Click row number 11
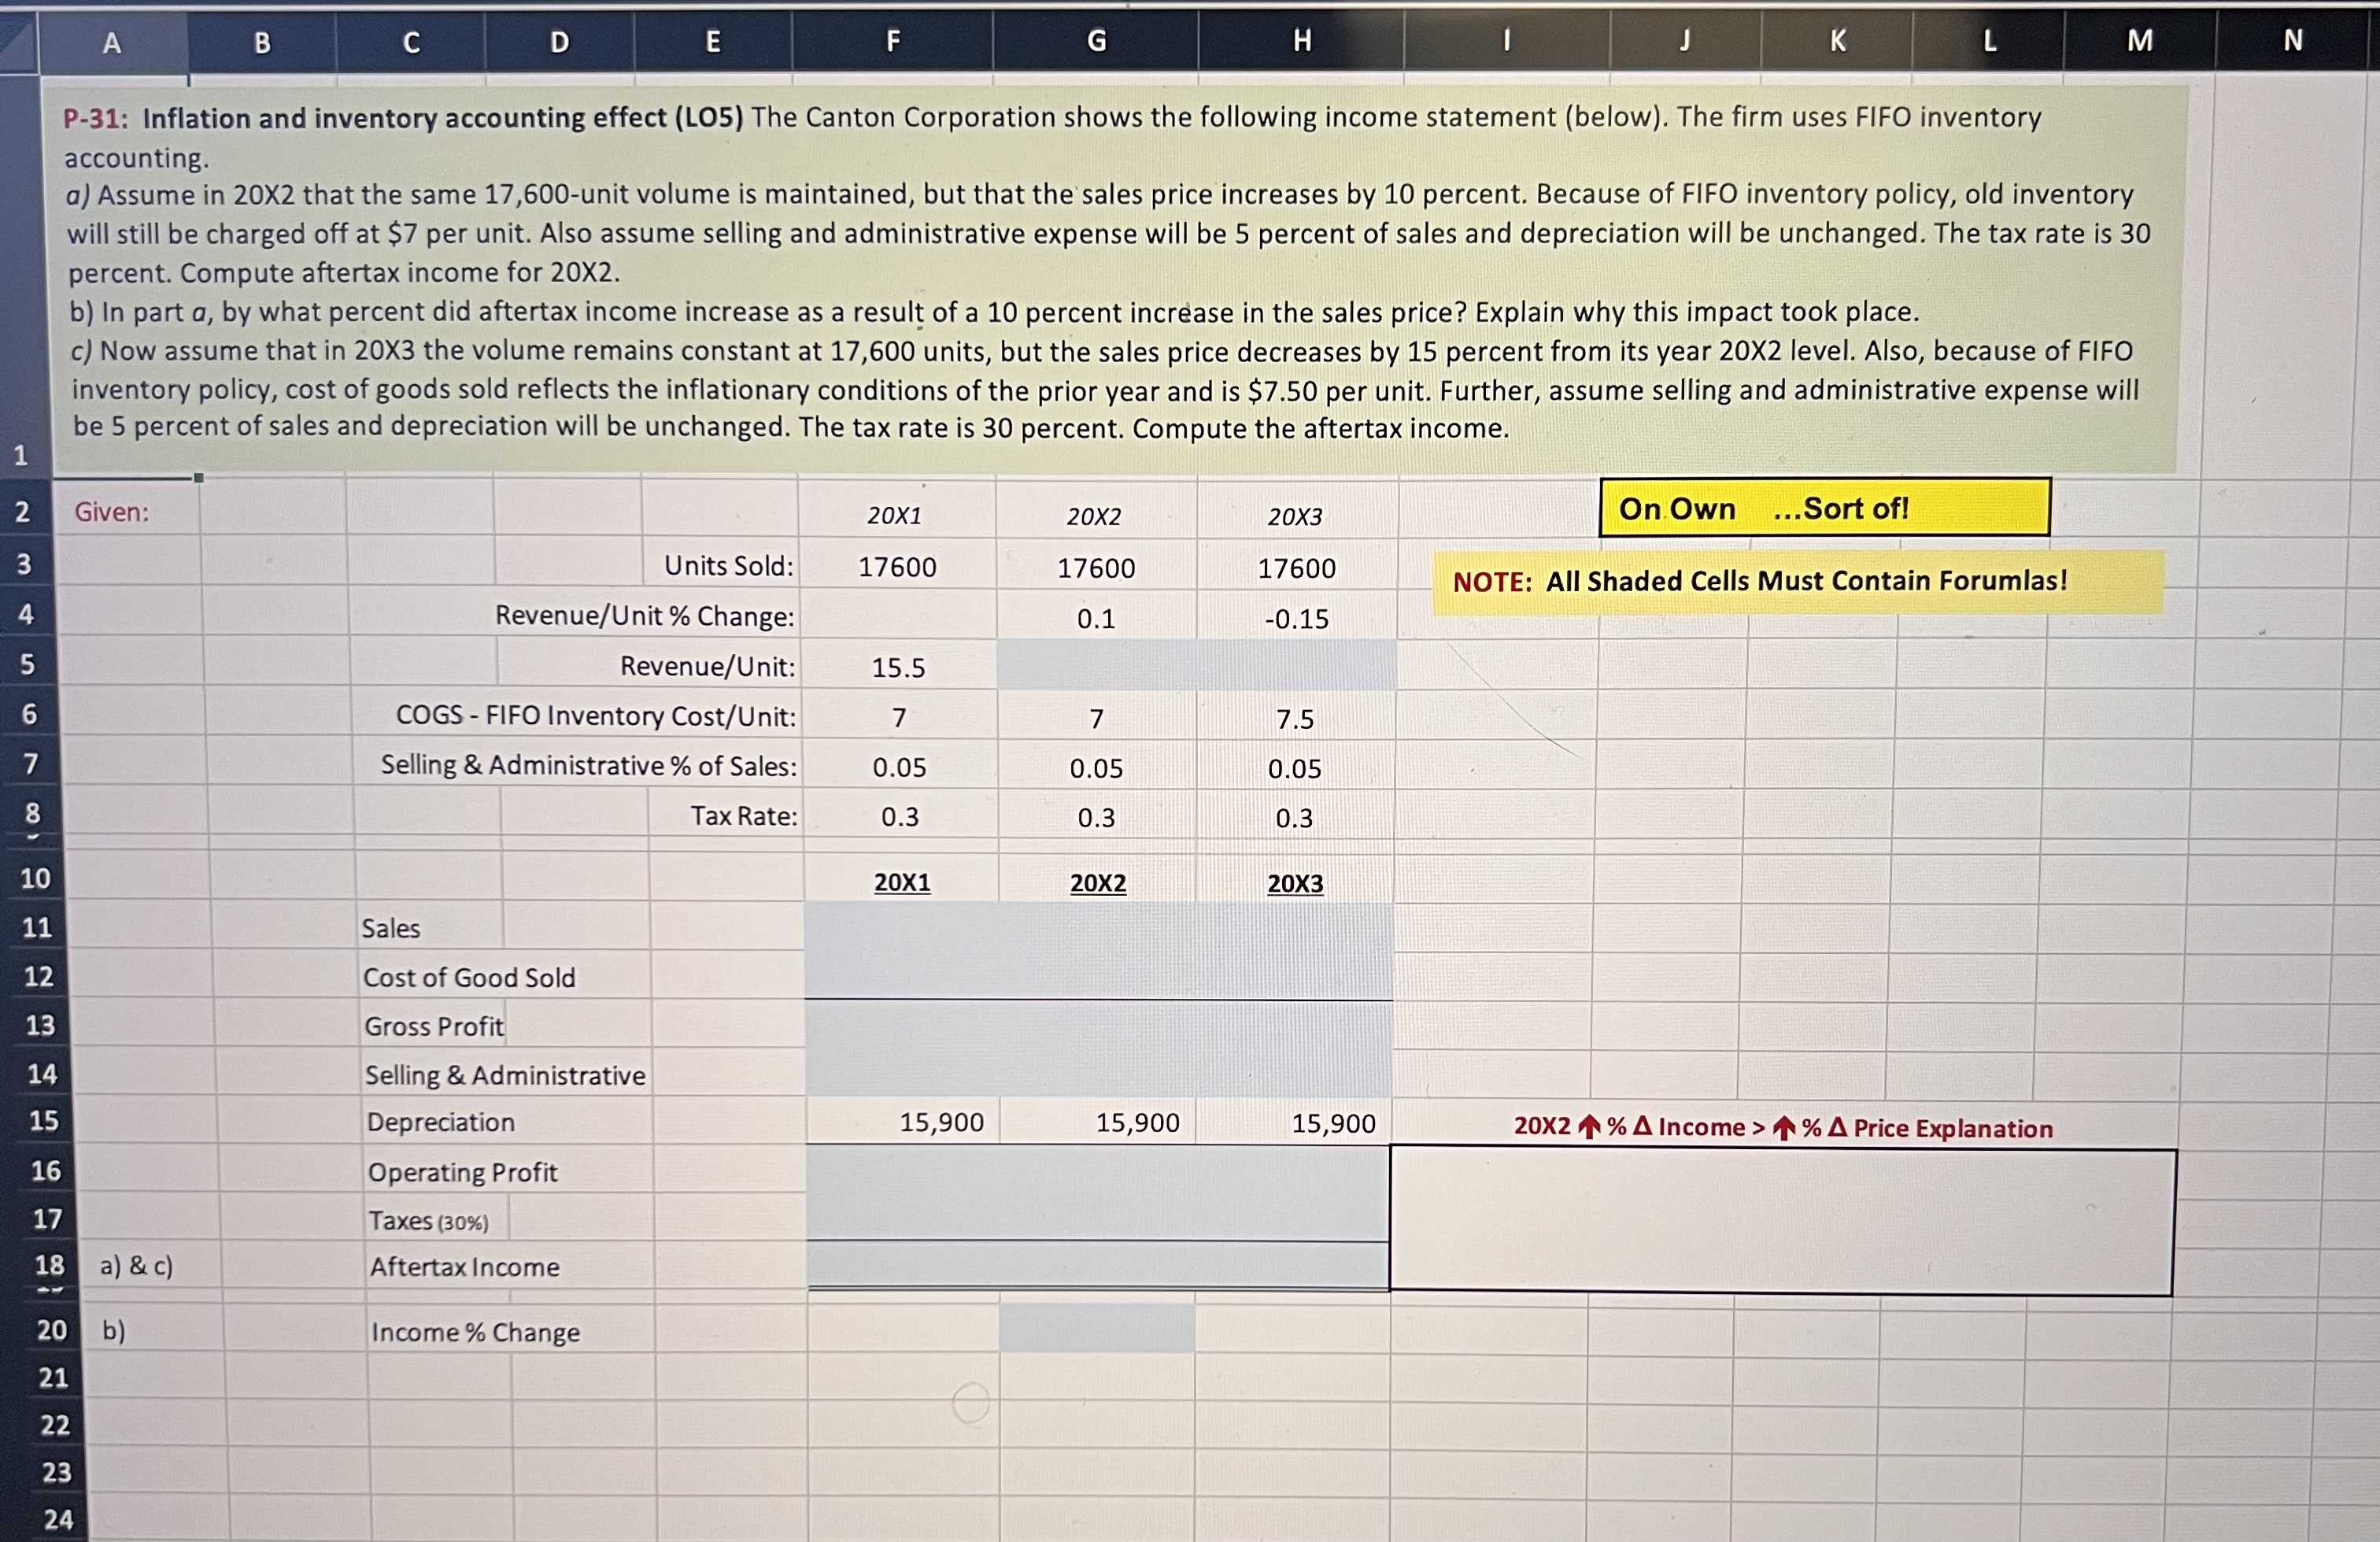The height and width of the screenshot is (1542, 2380). [x=34, y=928]
